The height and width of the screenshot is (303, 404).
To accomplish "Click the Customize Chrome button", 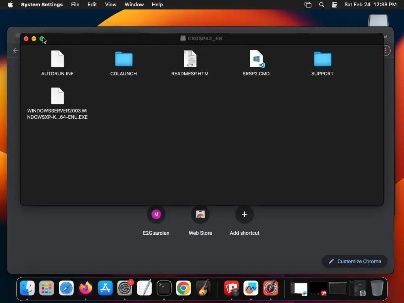I will 355,261.
